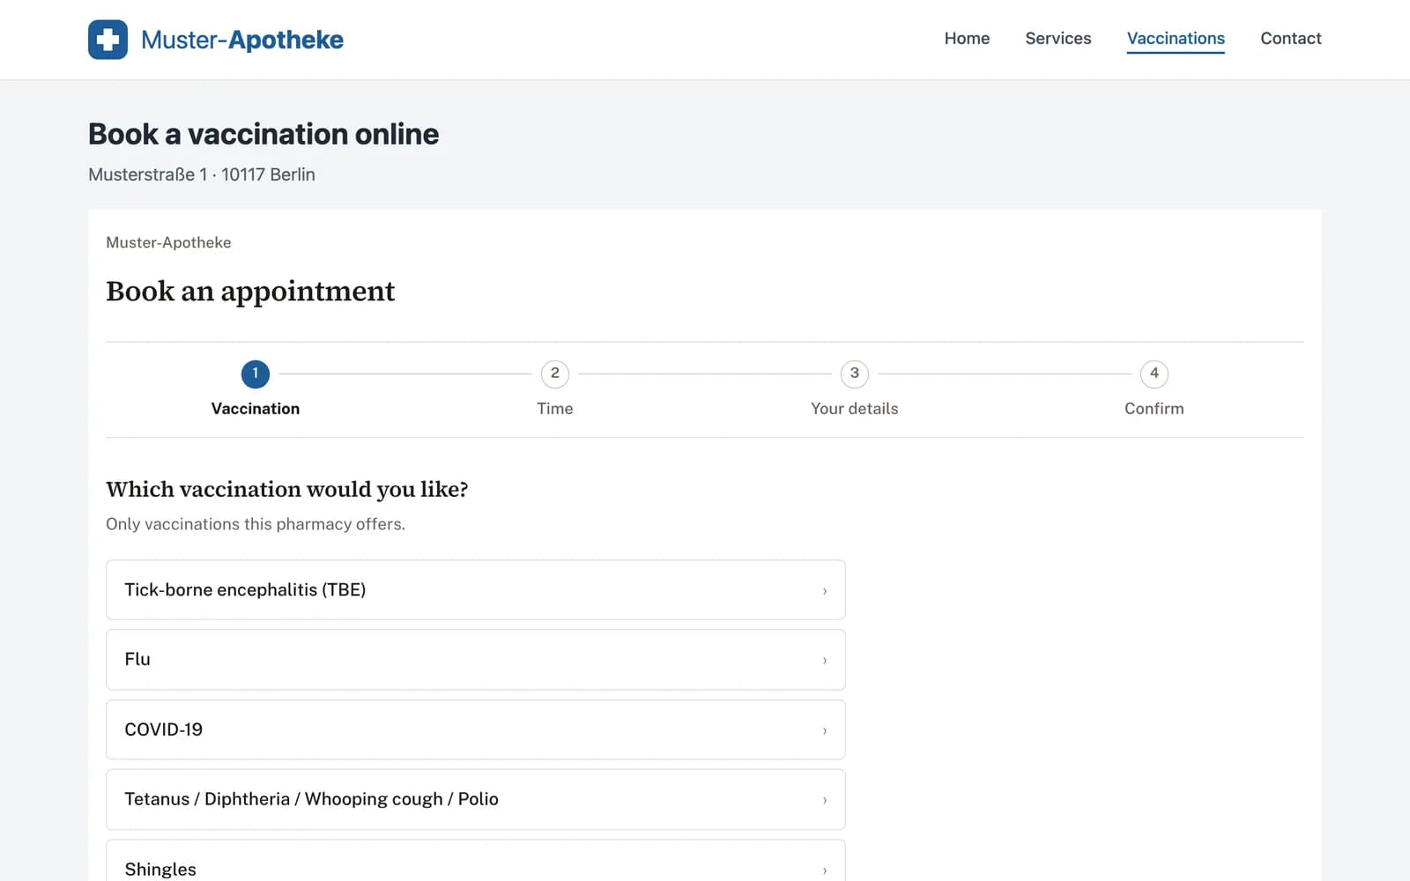Click the 'Time' step label
Screen dimensions: 1410x881
click(555, 409)
